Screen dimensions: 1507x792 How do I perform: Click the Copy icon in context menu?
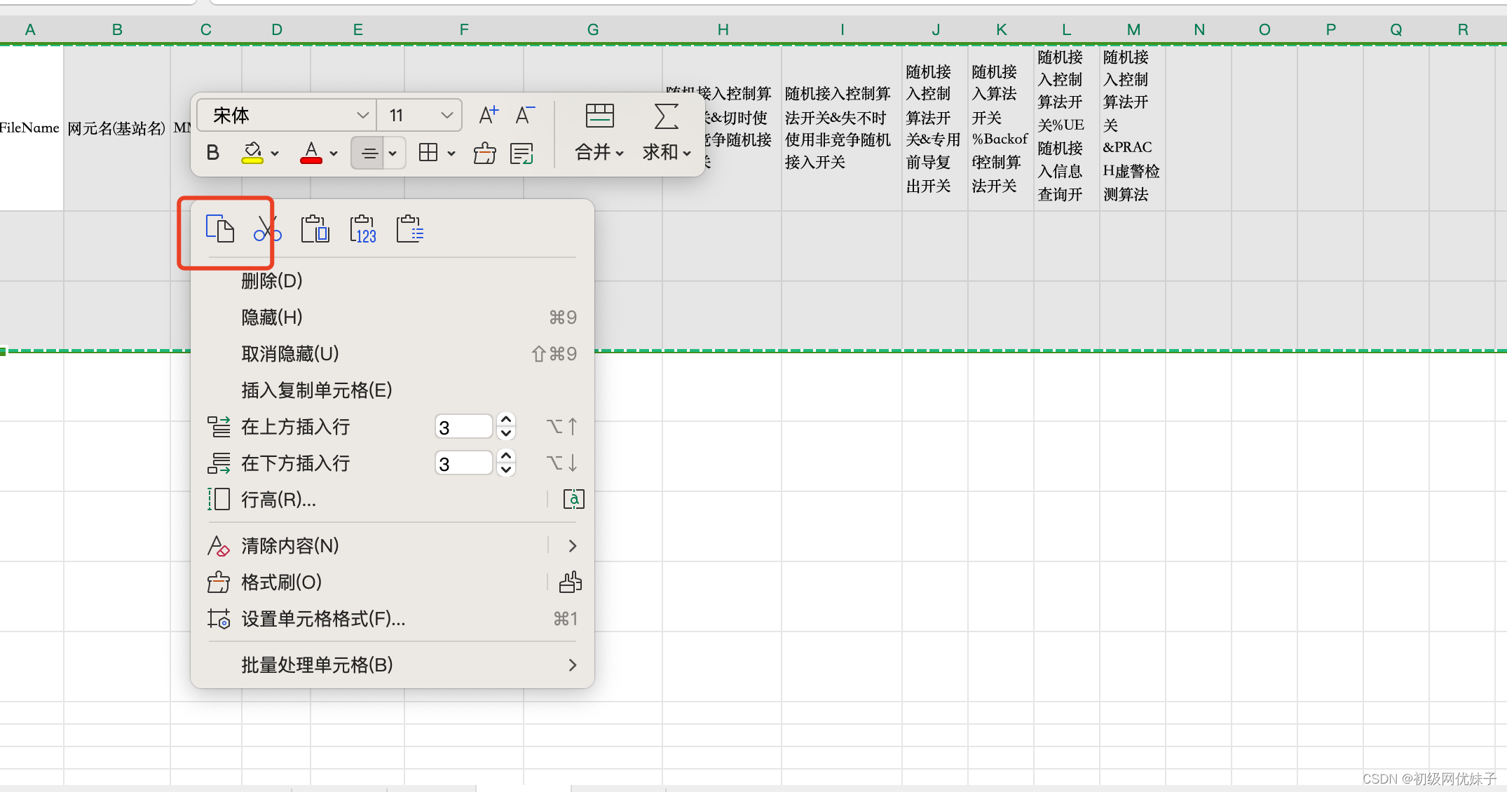tap(219, 229)
